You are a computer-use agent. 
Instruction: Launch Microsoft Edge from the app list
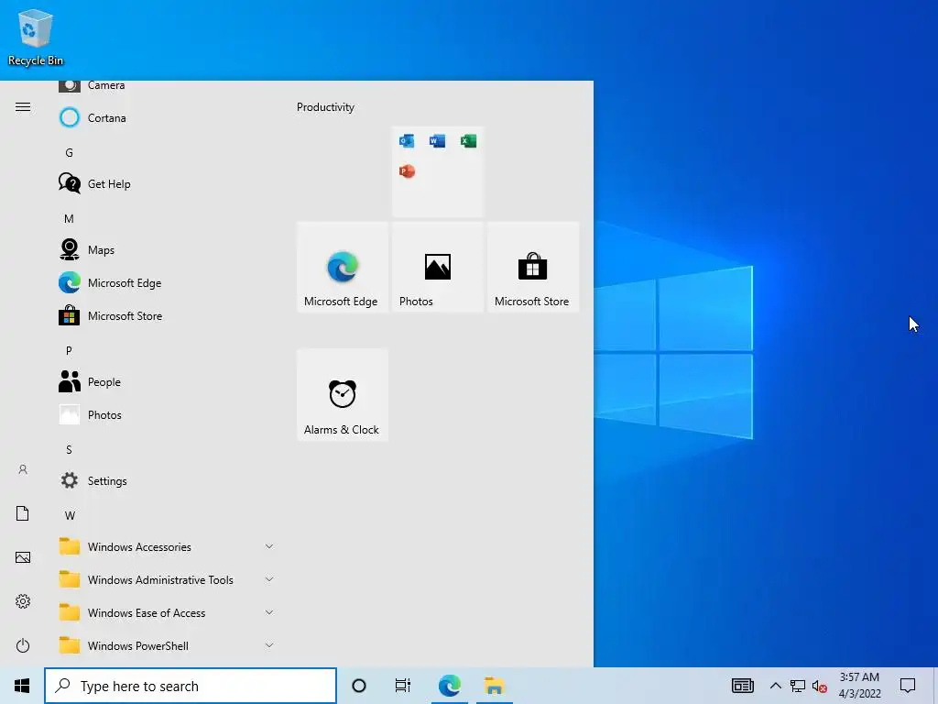pyautogui.click(x=168, y=282)
